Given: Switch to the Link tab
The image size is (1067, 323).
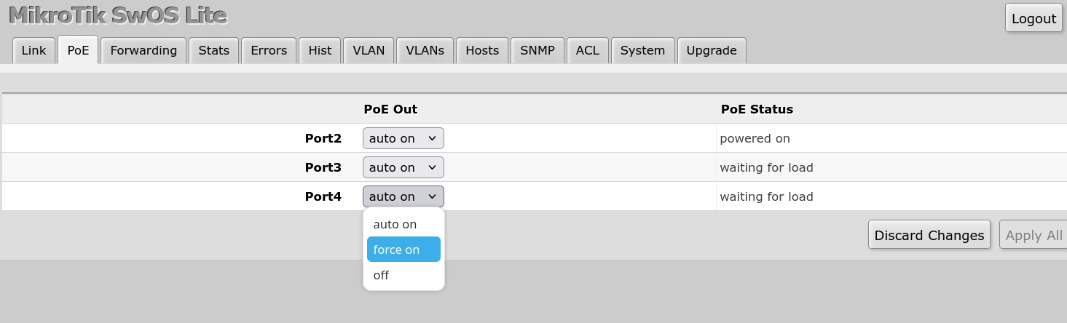Looking at the screenshot, I should (34, 50).
